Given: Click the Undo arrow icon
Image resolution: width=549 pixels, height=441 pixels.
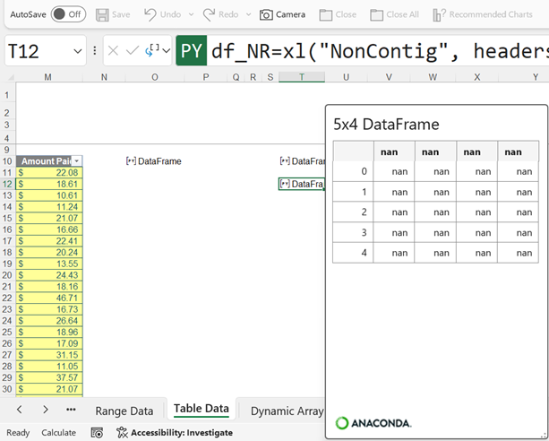Looking at the screenshot, I should pyautogui.click(x=150, y=14).
